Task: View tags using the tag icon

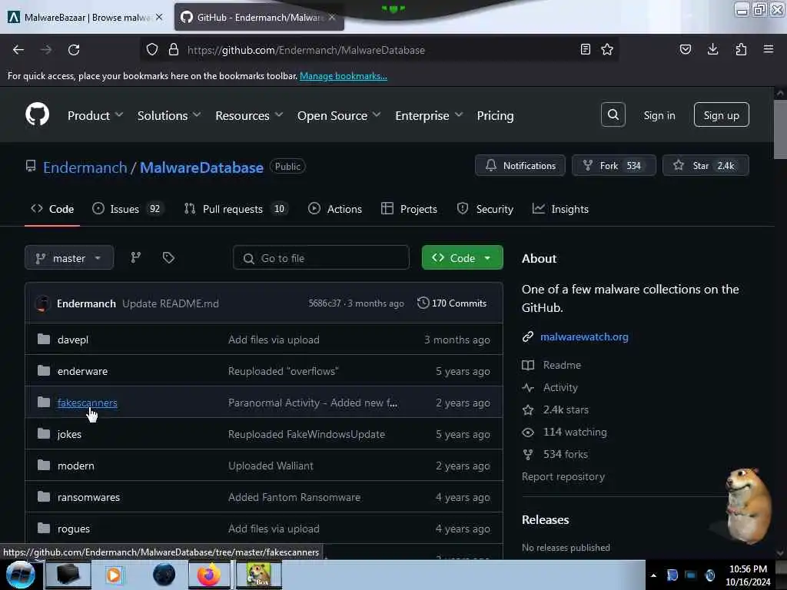Action: click(168, 258)
